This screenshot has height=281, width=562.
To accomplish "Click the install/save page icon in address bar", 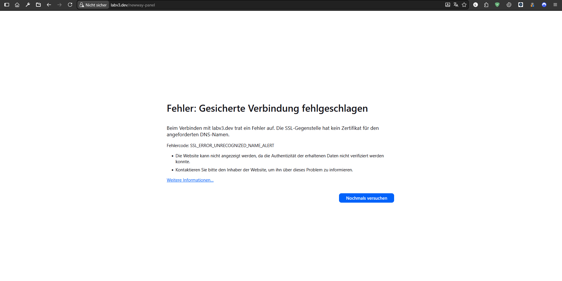I will point(447,5).
